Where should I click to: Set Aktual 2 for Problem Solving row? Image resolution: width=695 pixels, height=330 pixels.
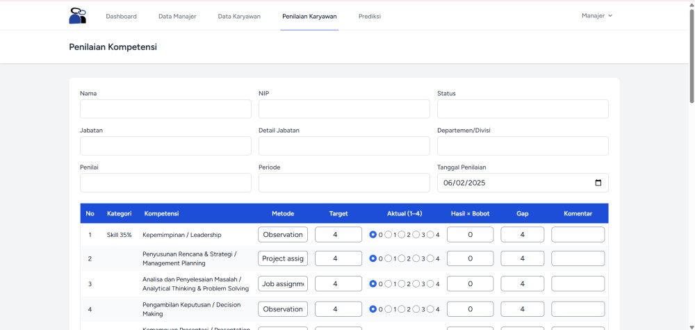point(402,284)
